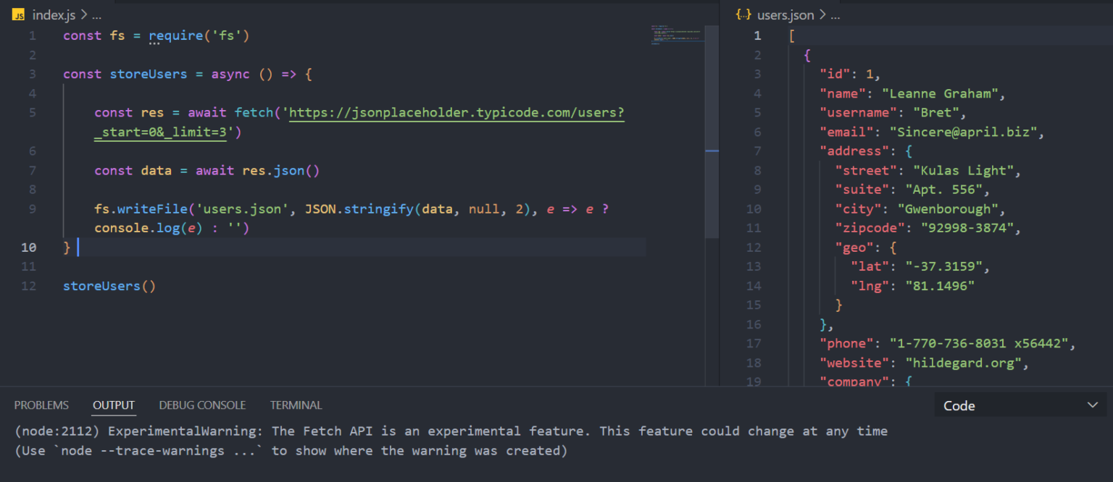Click the minimap preview of index.js
Viewport: 1113px width, 482px height.
tap(677, 35)
